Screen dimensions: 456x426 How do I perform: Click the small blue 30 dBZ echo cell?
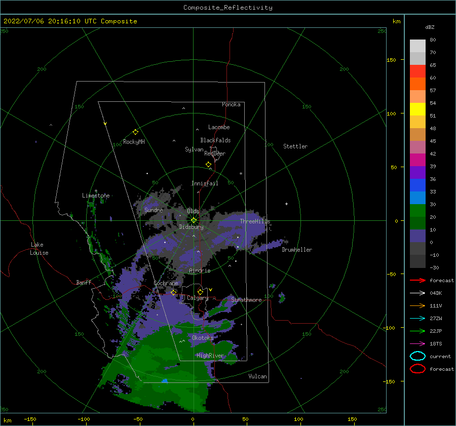pyautogui.click(x=165, y=380)
